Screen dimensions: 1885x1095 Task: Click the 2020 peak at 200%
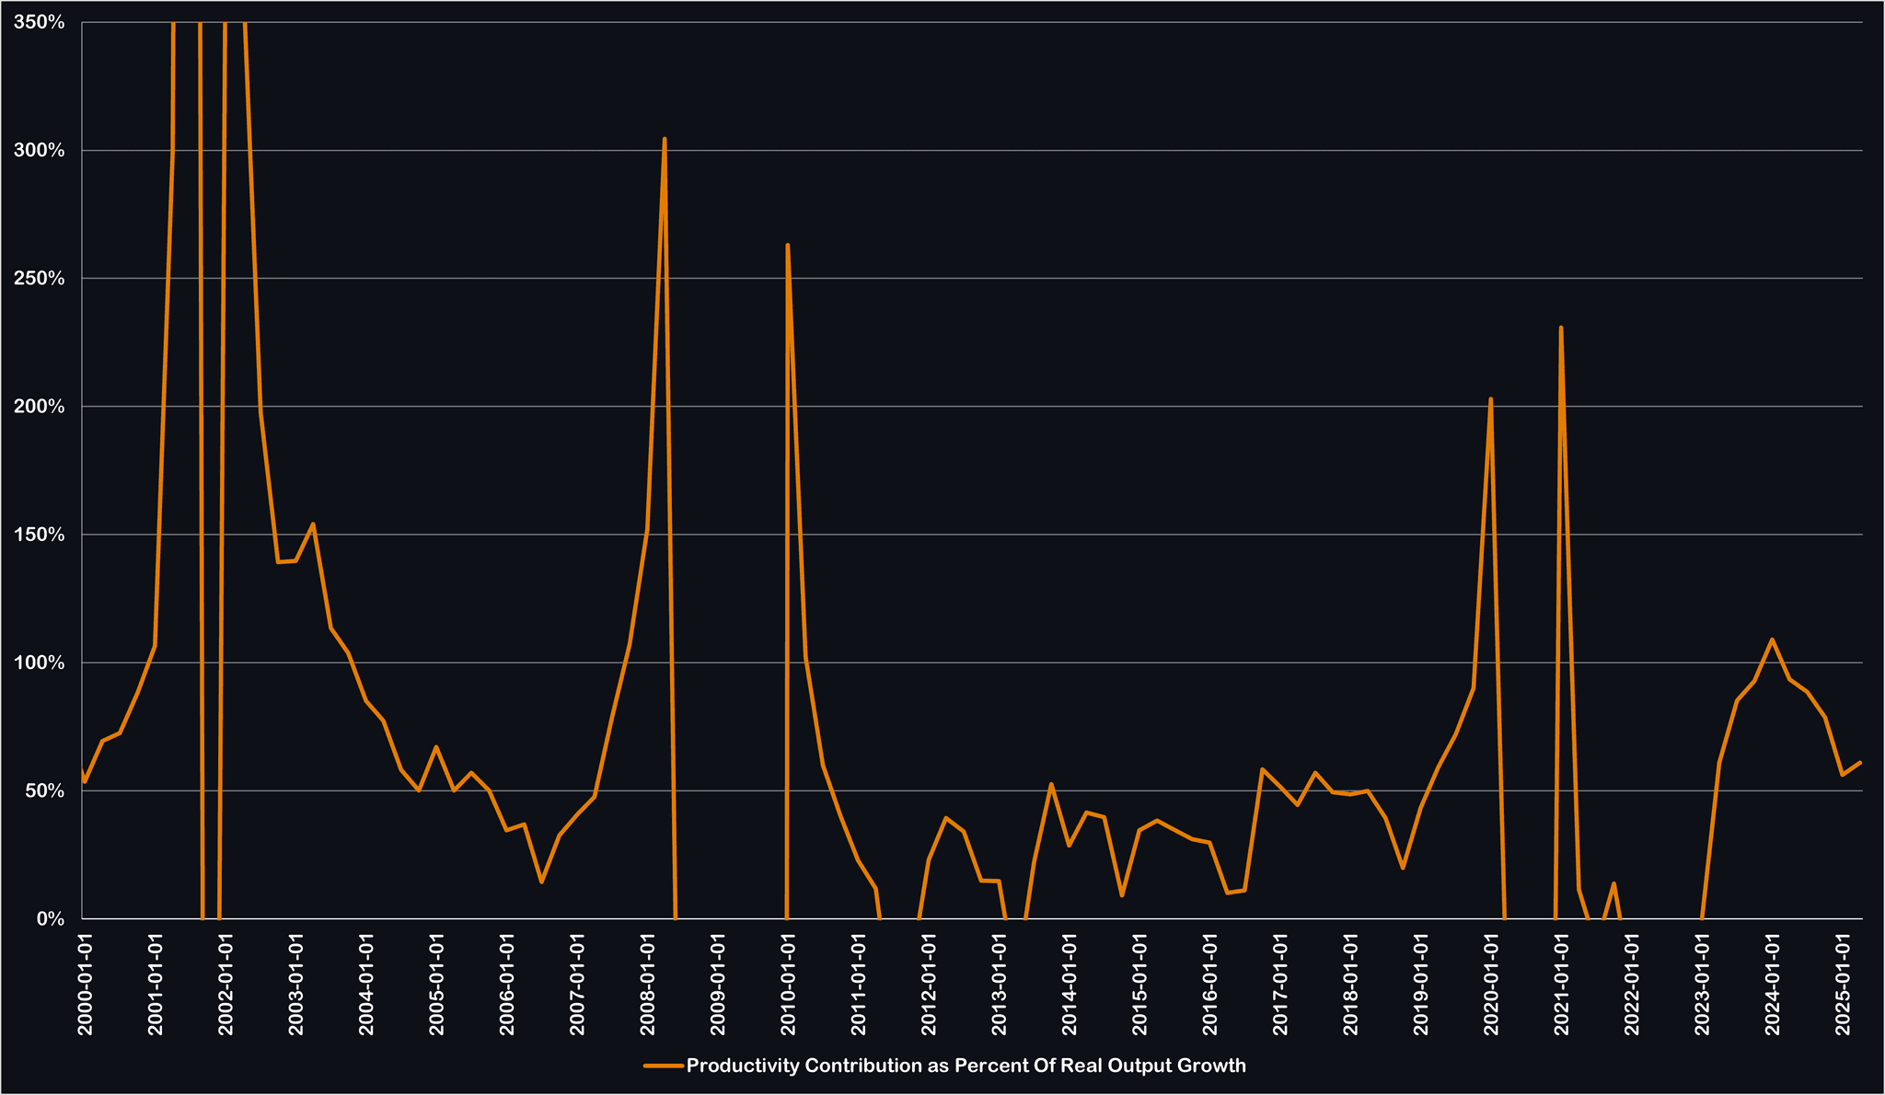coord(1491,399)
